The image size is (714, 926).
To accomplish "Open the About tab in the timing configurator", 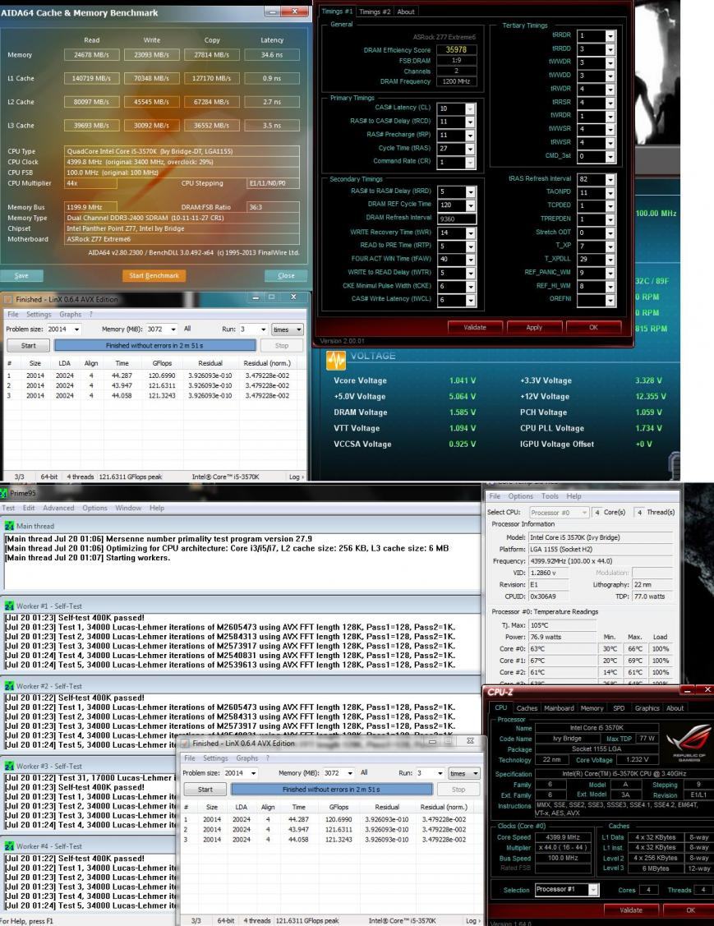I will [405, 12].
